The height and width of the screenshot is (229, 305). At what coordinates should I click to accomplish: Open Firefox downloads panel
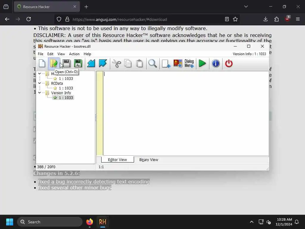point(265,19)
